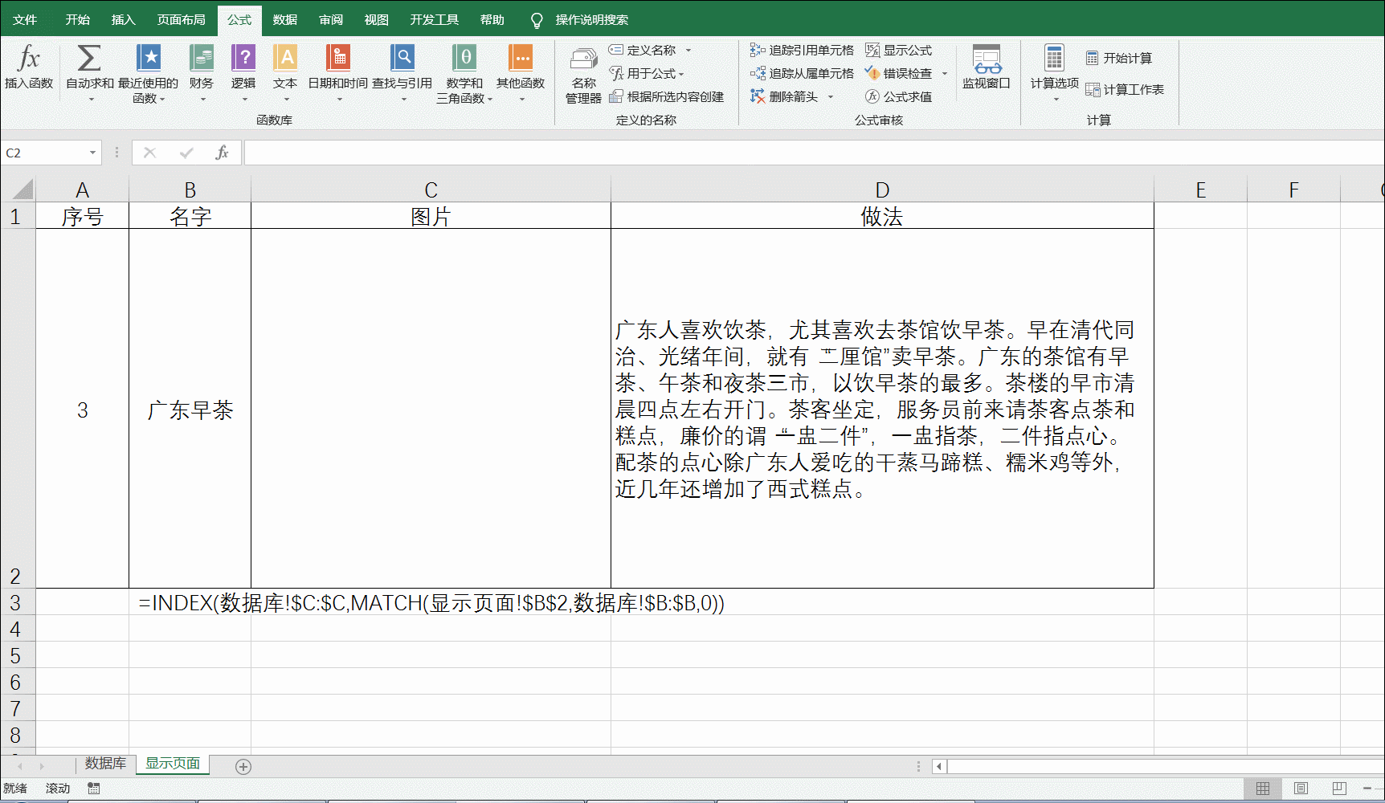The image size is (1385, 803).
Task: Click the Define Name (定义名称) button
Action: click(643, 50)
